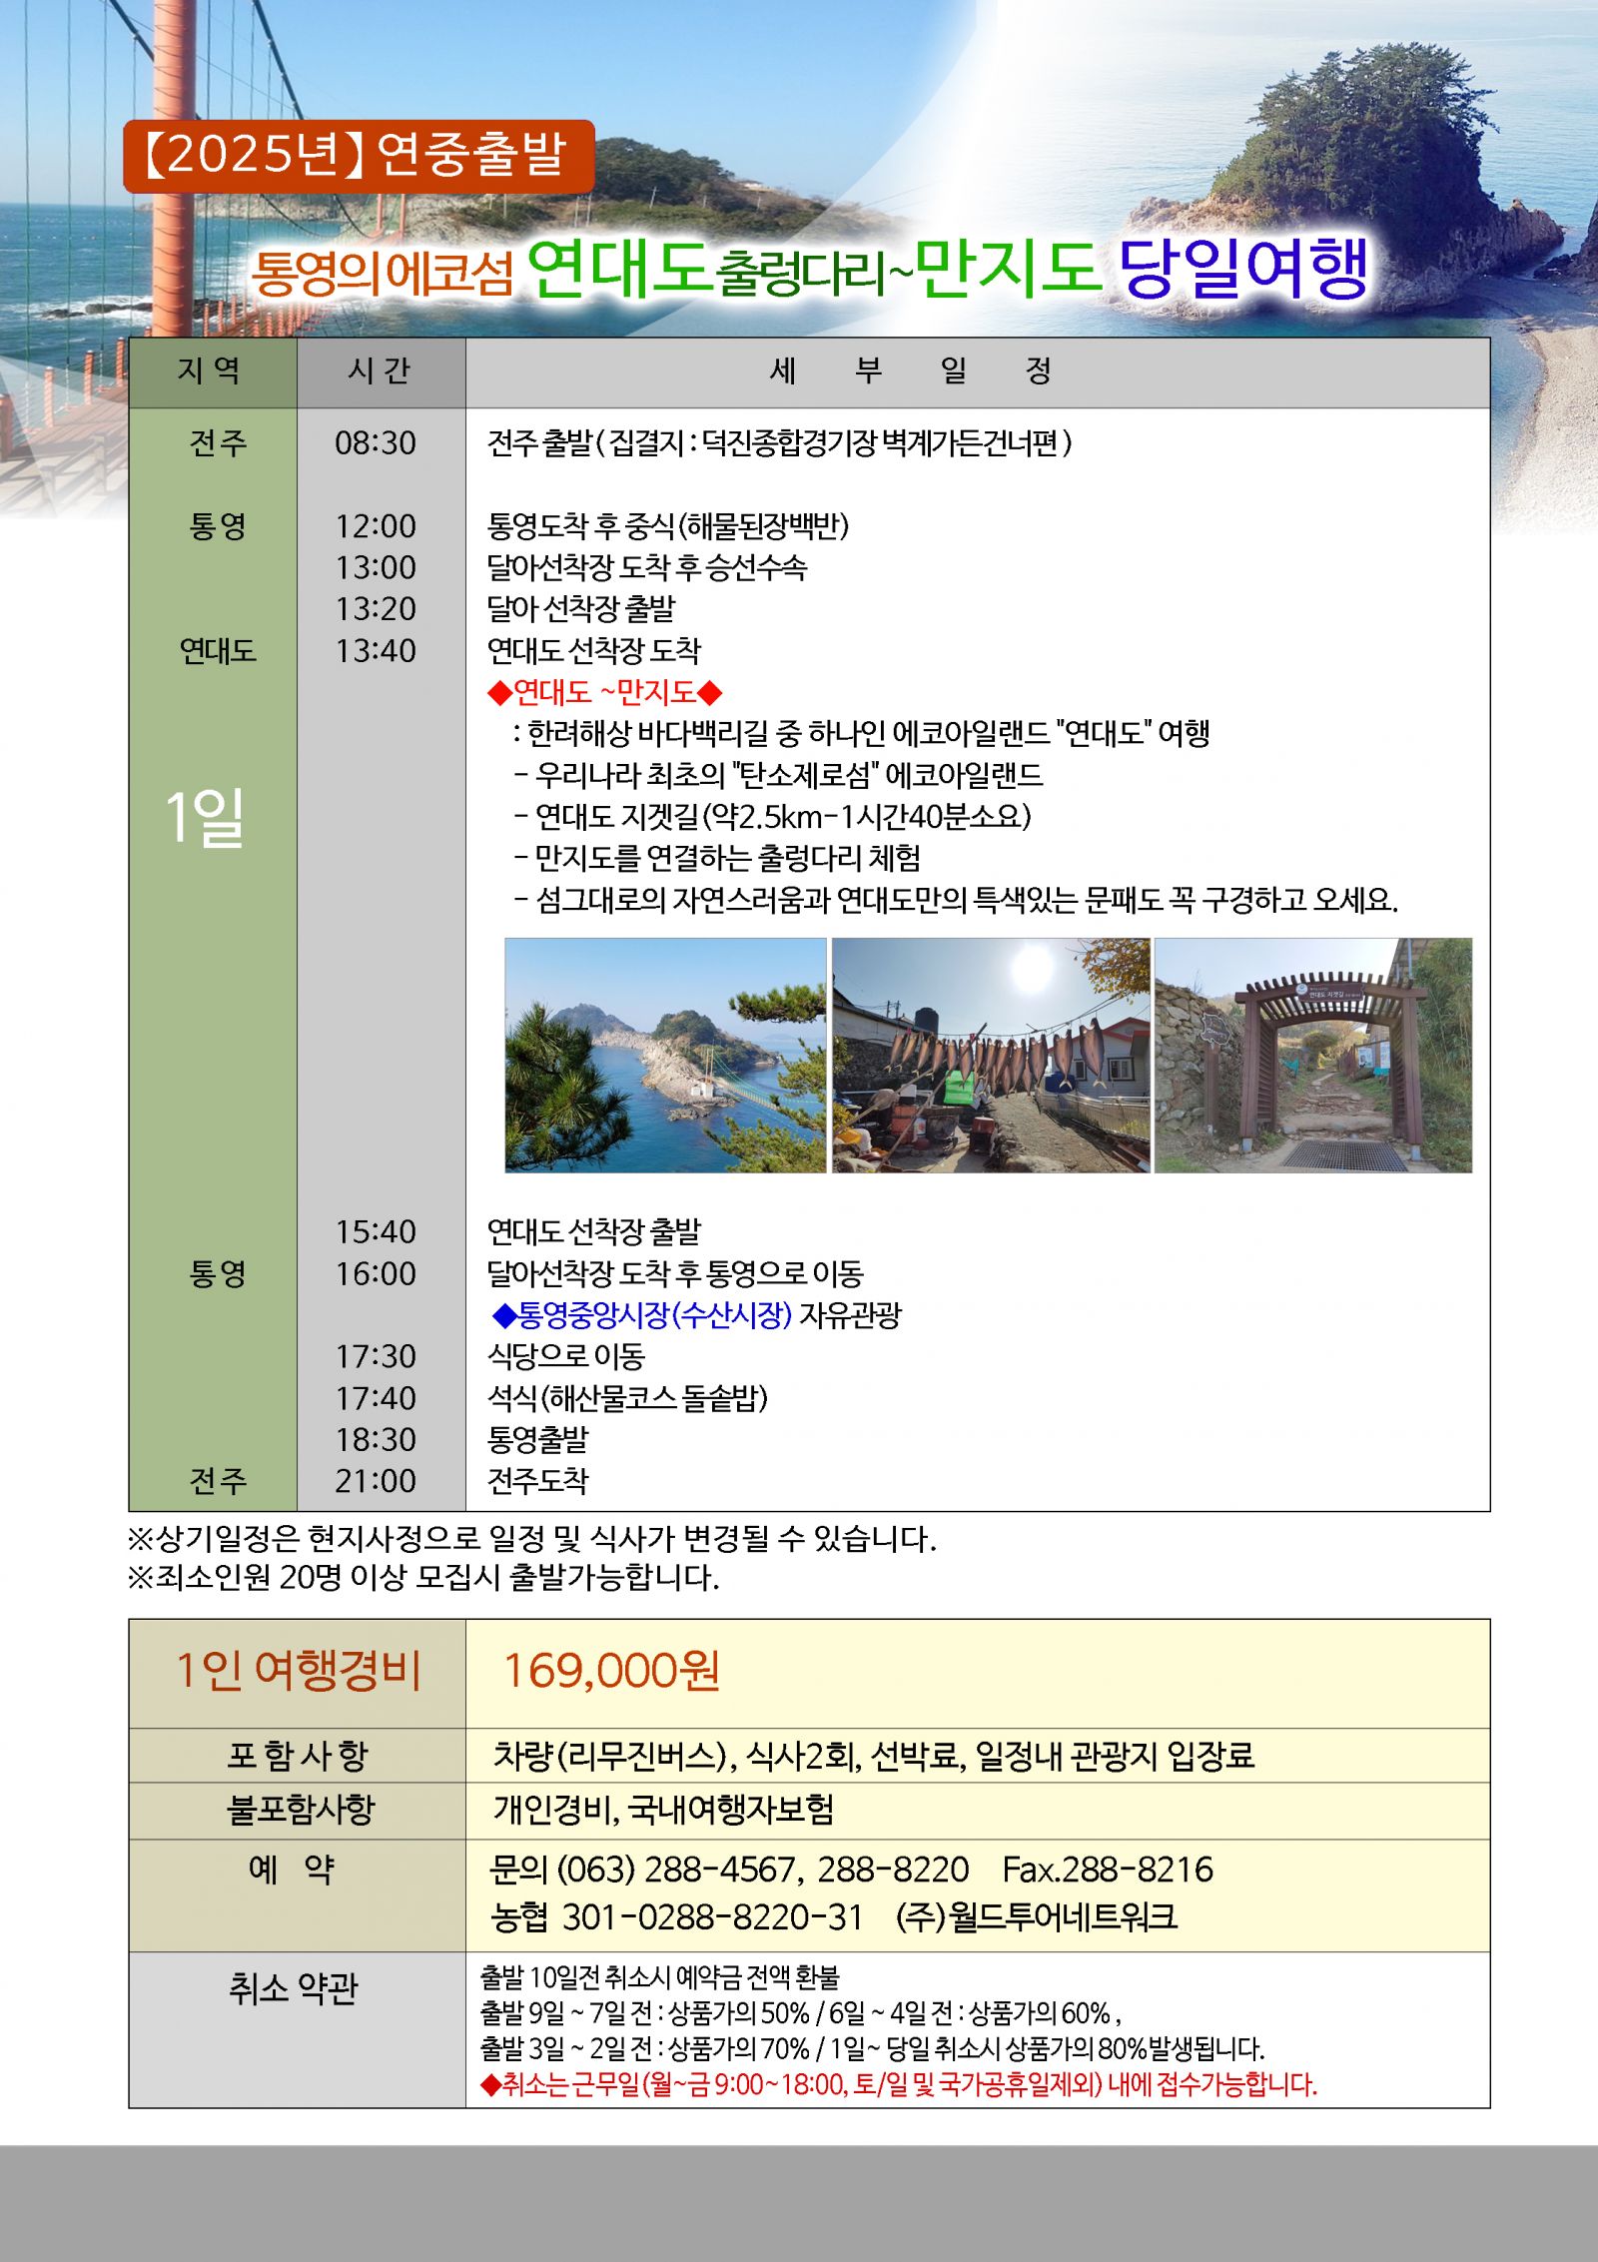Select the 15:40 time entry
The image size is (1598, 2262).
pyautogui.click(x=376, y=1232)
